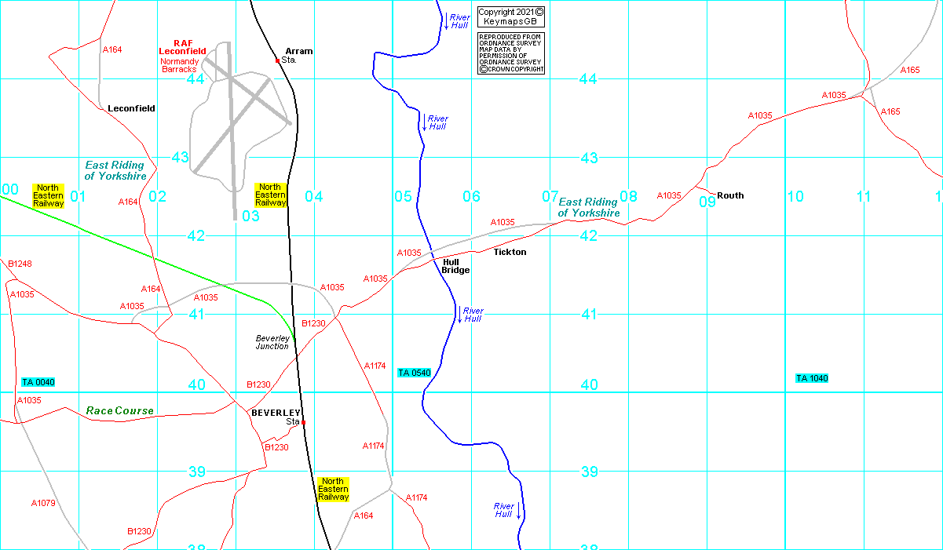This screenshot has width=943, height=550.
Task: Select the Normandy Barracks label
Action: tap(180, 65)
